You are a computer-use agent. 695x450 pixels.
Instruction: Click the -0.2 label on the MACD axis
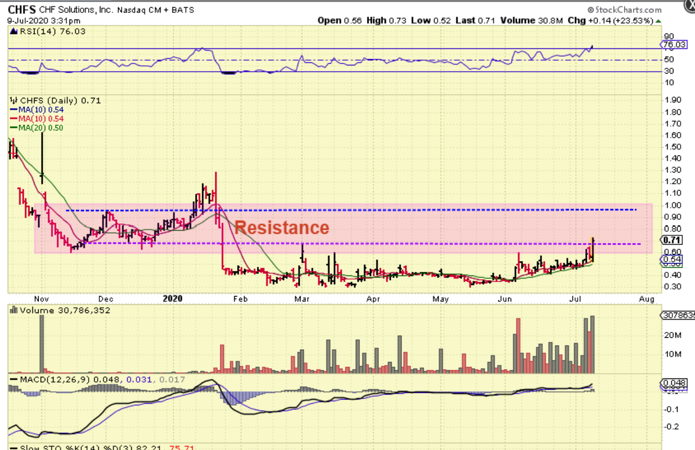click(671, 427)
